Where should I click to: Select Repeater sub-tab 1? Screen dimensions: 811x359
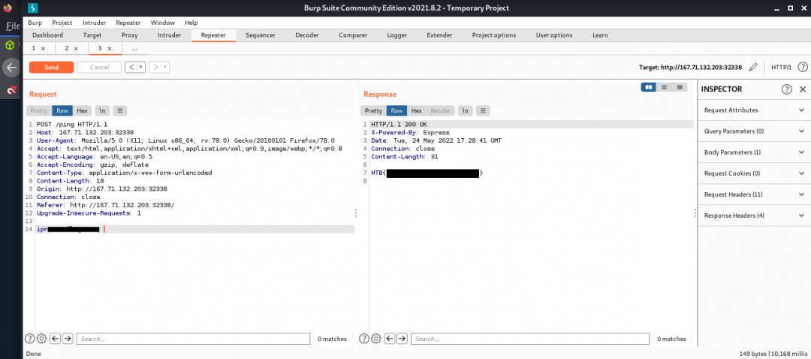click(34, 48)
